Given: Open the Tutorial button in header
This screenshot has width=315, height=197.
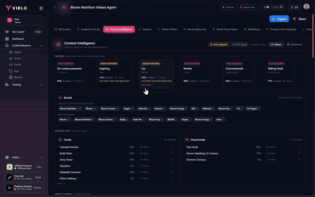Looking at the screenshot, I should [x=228, y=7].
